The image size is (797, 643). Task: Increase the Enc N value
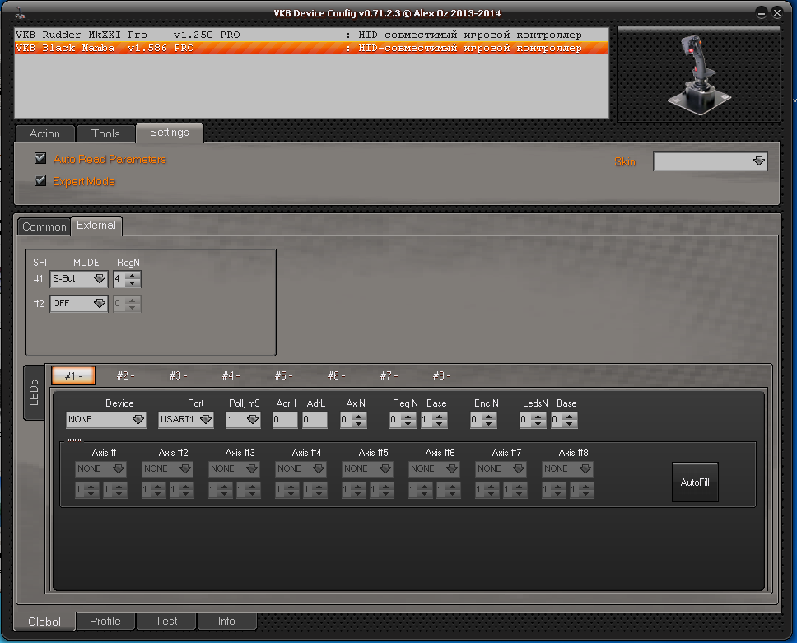(490, 417)
